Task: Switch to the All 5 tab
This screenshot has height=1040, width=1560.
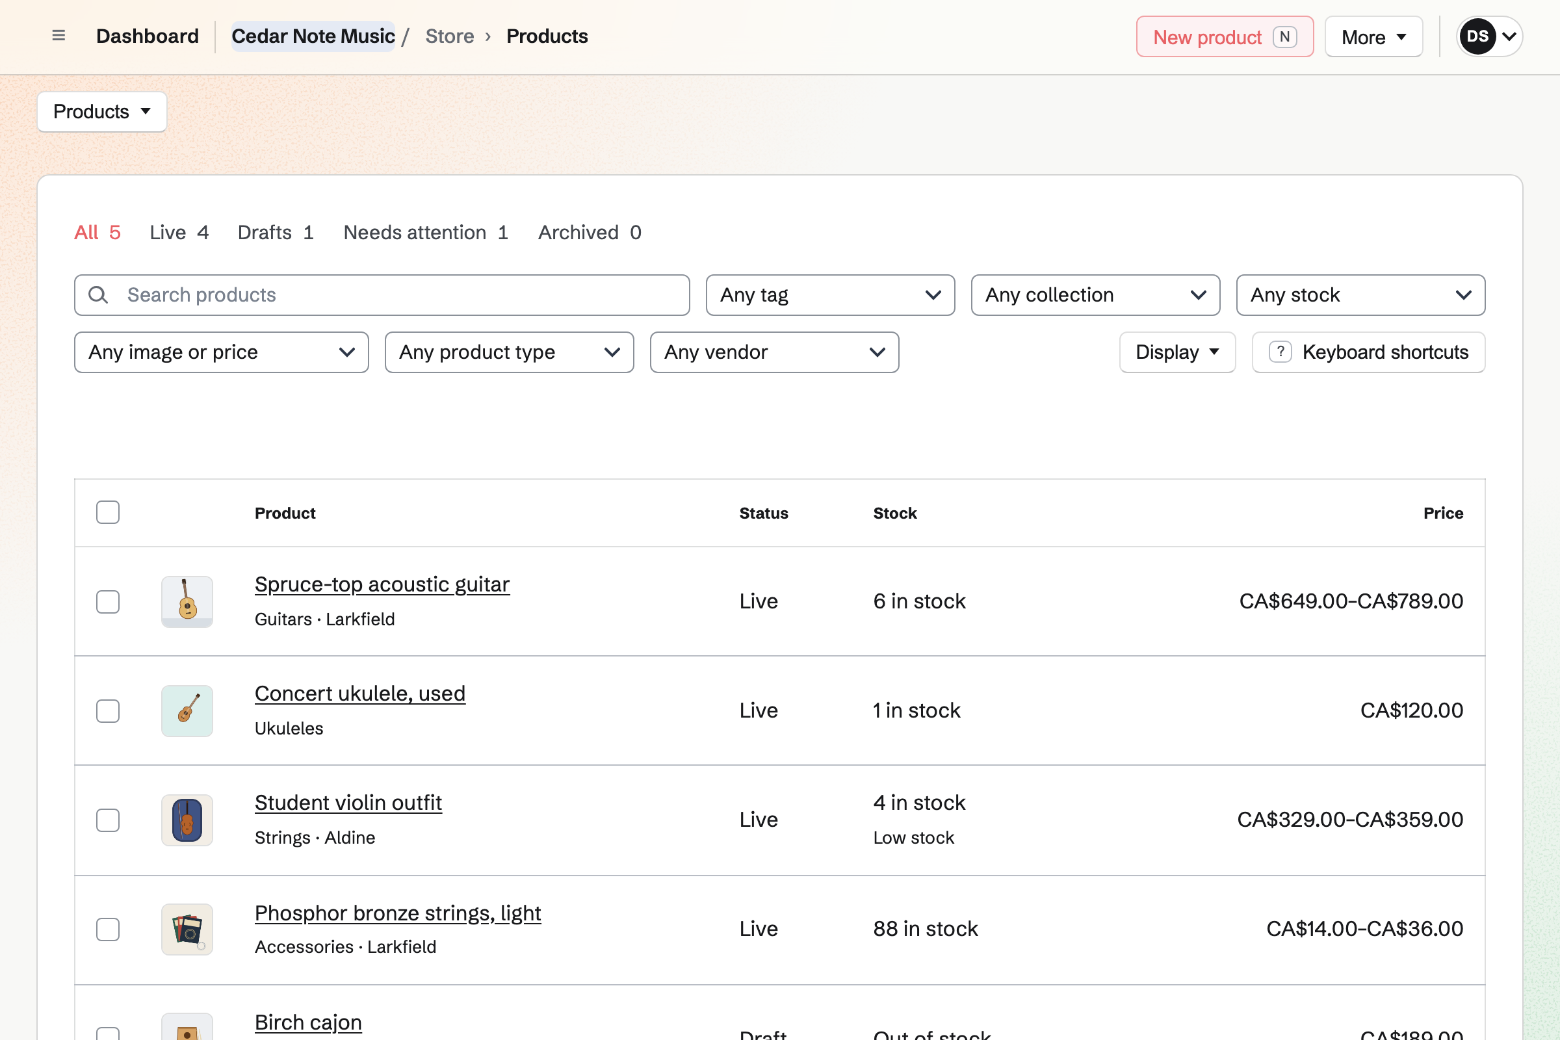Action: (x=97, y=232)
